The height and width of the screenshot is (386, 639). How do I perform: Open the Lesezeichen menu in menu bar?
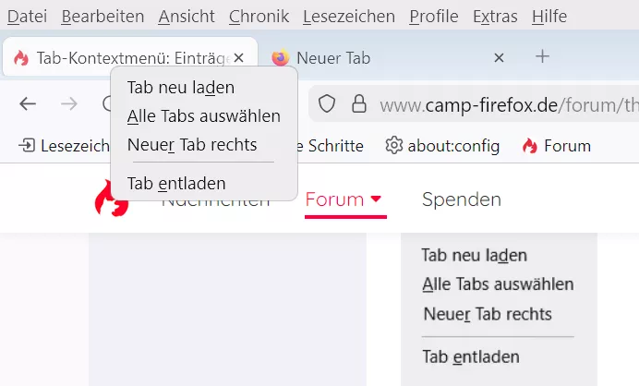click(348, 17)
